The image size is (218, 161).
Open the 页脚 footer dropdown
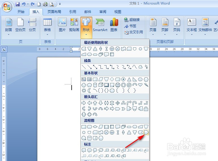point(165,27)
